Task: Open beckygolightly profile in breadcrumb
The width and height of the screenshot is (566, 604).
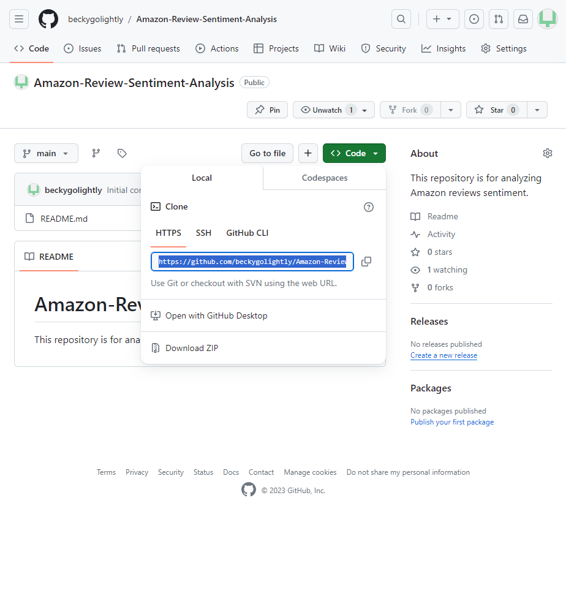Action: pyautogui.click(x=96, y=19)
